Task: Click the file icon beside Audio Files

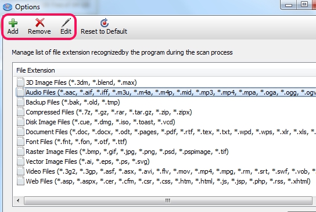Action: [x=20, y=92]
